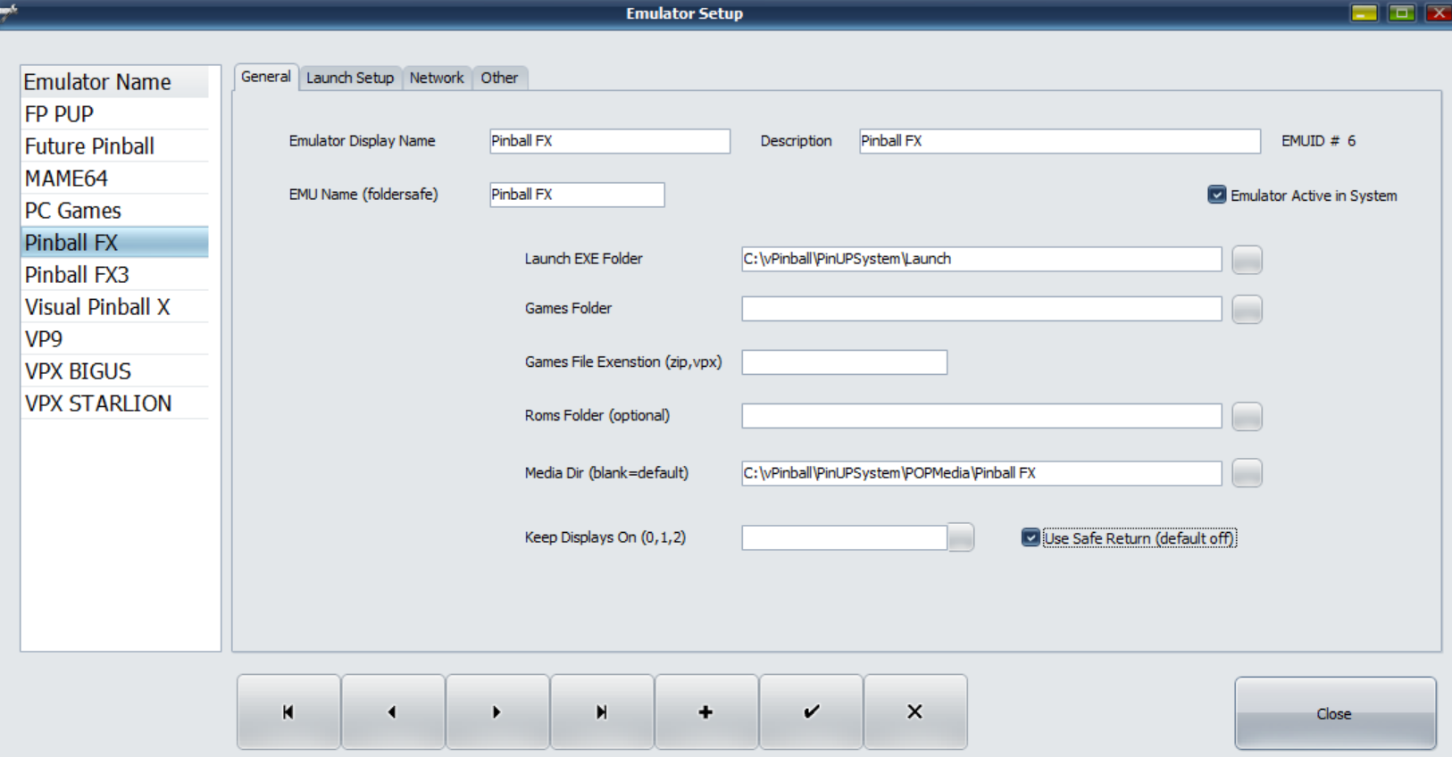Click the Games Folder input field
The height and width of the screenshot is (757, 1452).
pyautogui.click(x=981, y=309)
